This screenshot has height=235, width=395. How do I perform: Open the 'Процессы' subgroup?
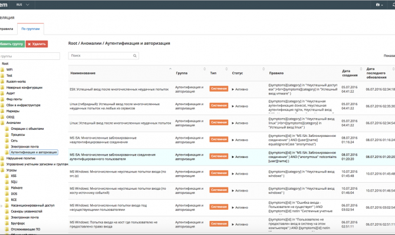coord(18,135)
